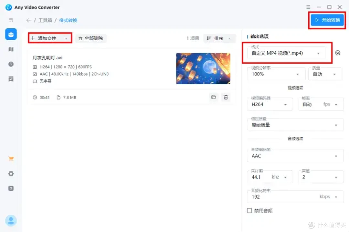Open the audio encoder AAC dropdown

click(x=295, y=156)
